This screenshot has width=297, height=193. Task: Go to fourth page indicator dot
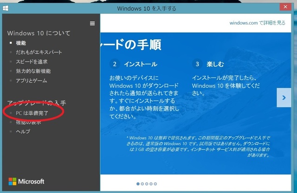[x=151, y=184]
